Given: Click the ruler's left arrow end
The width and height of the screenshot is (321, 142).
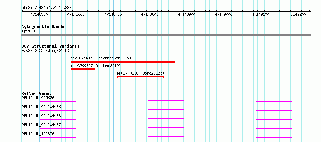Looking at the screenshot, I should (x=22, y=11).
